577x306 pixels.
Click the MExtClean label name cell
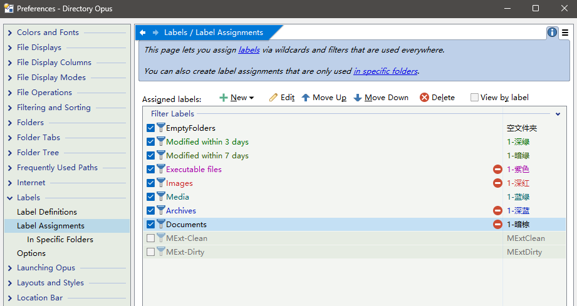click(x=526, y=238)
